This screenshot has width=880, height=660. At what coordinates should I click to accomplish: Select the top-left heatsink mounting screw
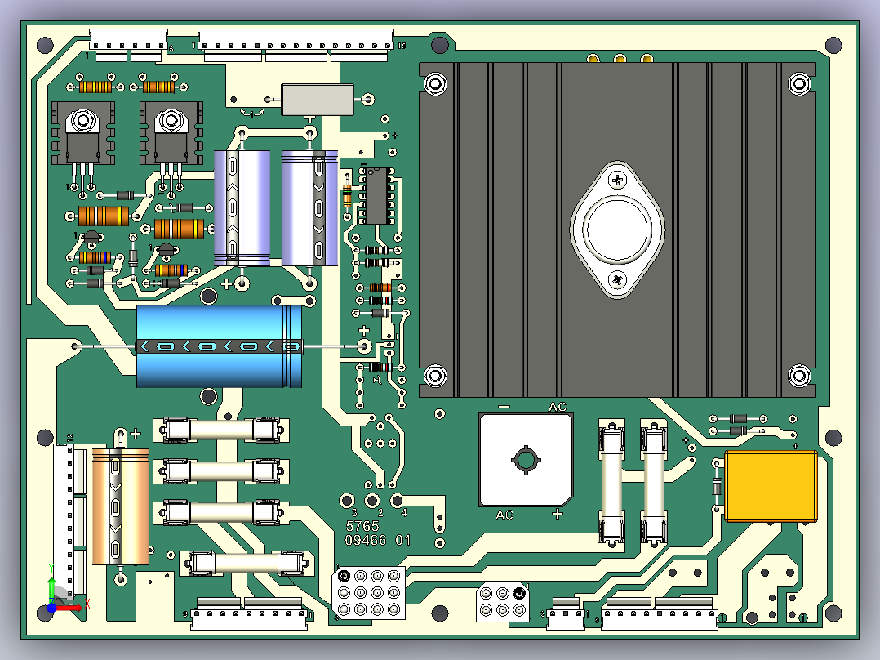point(436,84)
